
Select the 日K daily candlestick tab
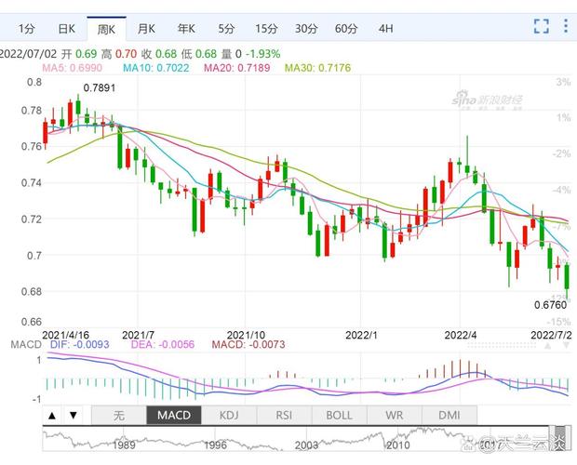66,29
